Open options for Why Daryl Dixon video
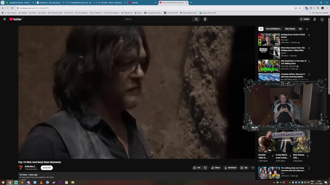Screen dimensions: 330x185 tap(309, 61)
